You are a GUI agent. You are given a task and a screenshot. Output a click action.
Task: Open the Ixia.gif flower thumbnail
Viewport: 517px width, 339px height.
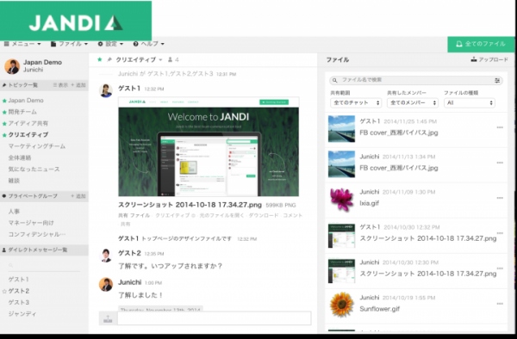click(x=341, y=200)
